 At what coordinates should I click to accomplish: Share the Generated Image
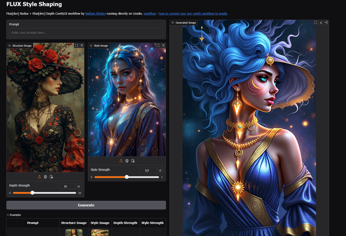coord(326,23)
